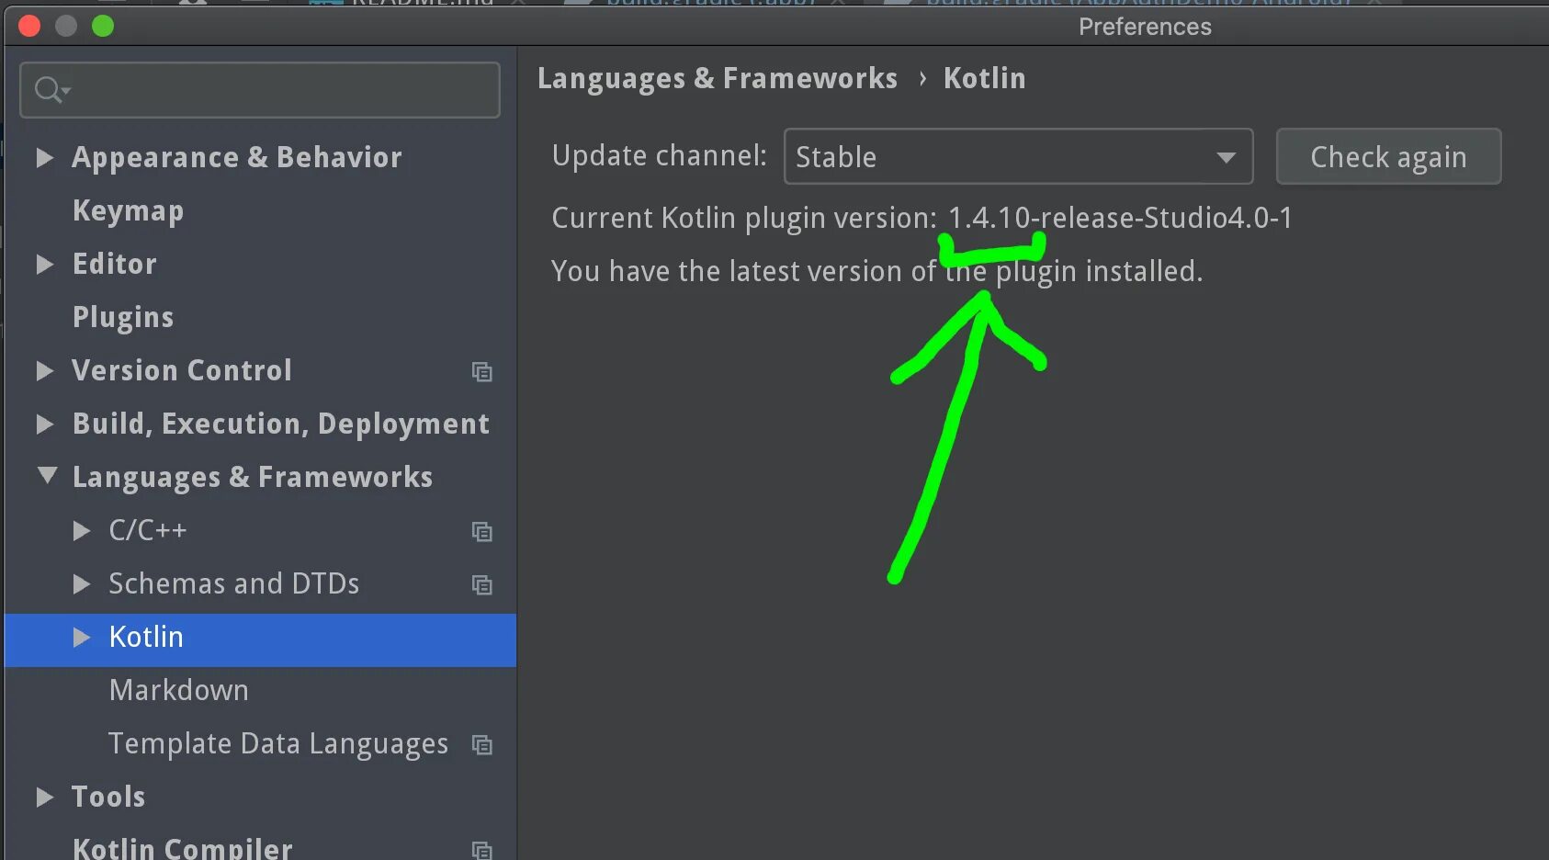The height and width of the screenshot is (860, 1549).
Task: Expand the C/C++ subsection
Action: (81, 530)
